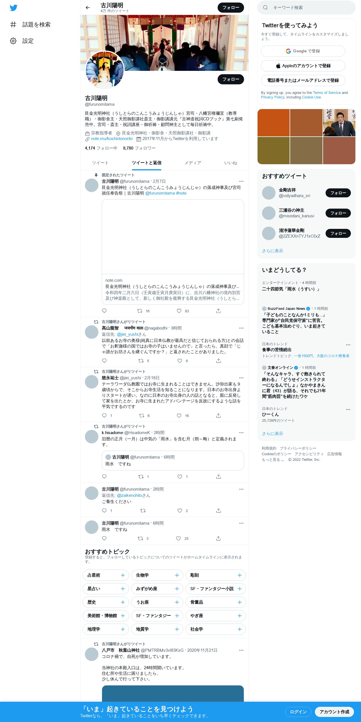Retweet 高山龍智's tweet with 5 retweets
This screenshot has height=722, width=361.
click(144, 361)
